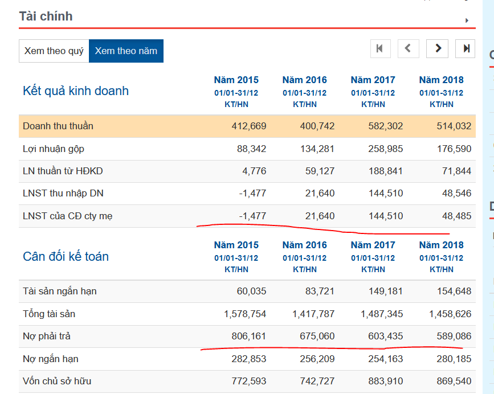Open the Cân đối kế toán heading
Image resolution: width=494 pixels, height=394 pixels.
(x=66, y=256)
